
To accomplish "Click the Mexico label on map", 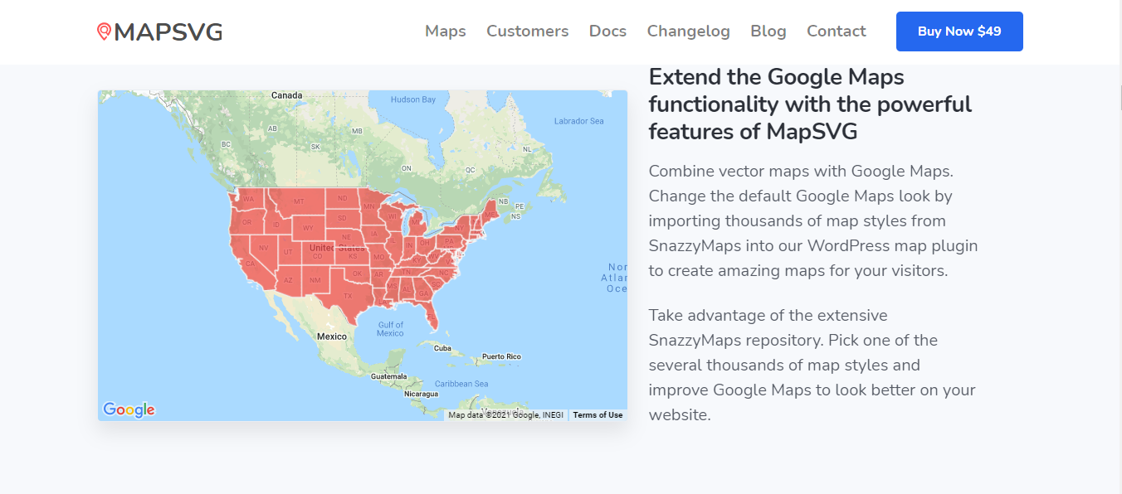I will coord(332,337).
